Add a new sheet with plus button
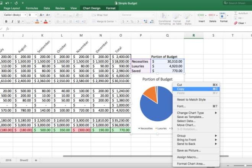Screen dimensions: 252x168 point(36,160)
